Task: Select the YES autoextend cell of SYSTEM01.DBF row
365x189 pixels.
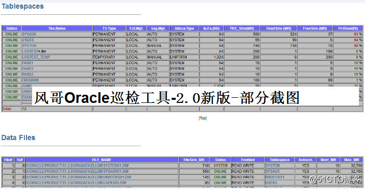Action: (x=305, y=166)
